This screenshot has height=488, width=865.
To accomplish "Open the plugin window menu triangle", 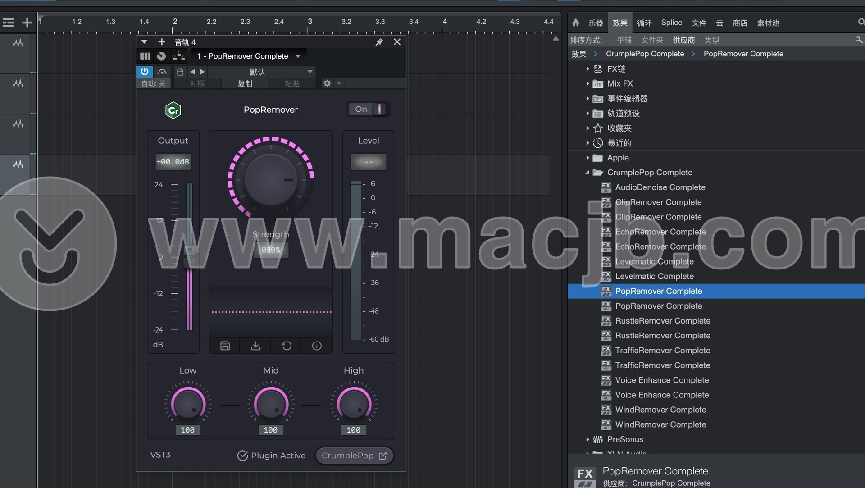I will point(144,42).
